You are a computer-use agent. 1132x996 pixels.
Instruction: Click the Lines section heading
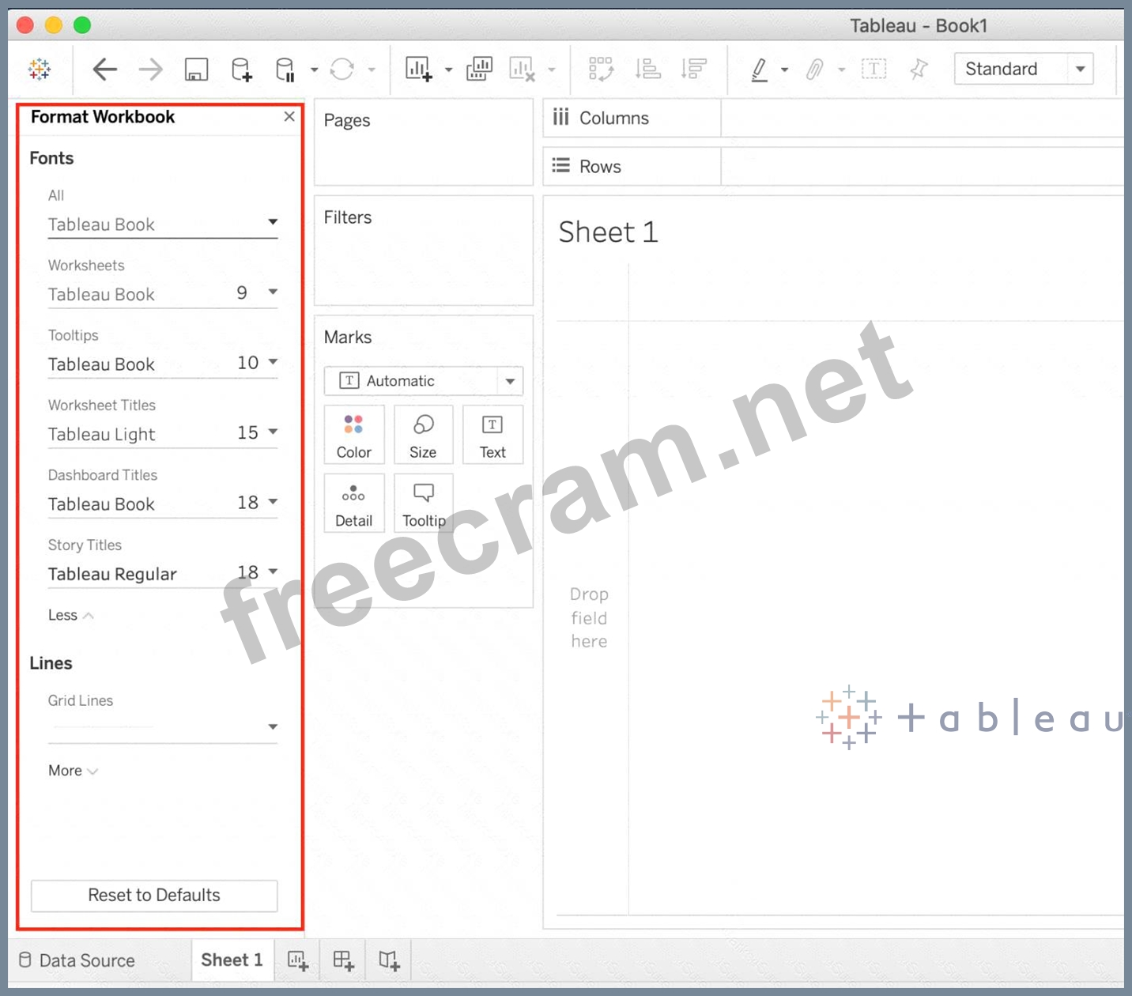(x=51, y=663)
